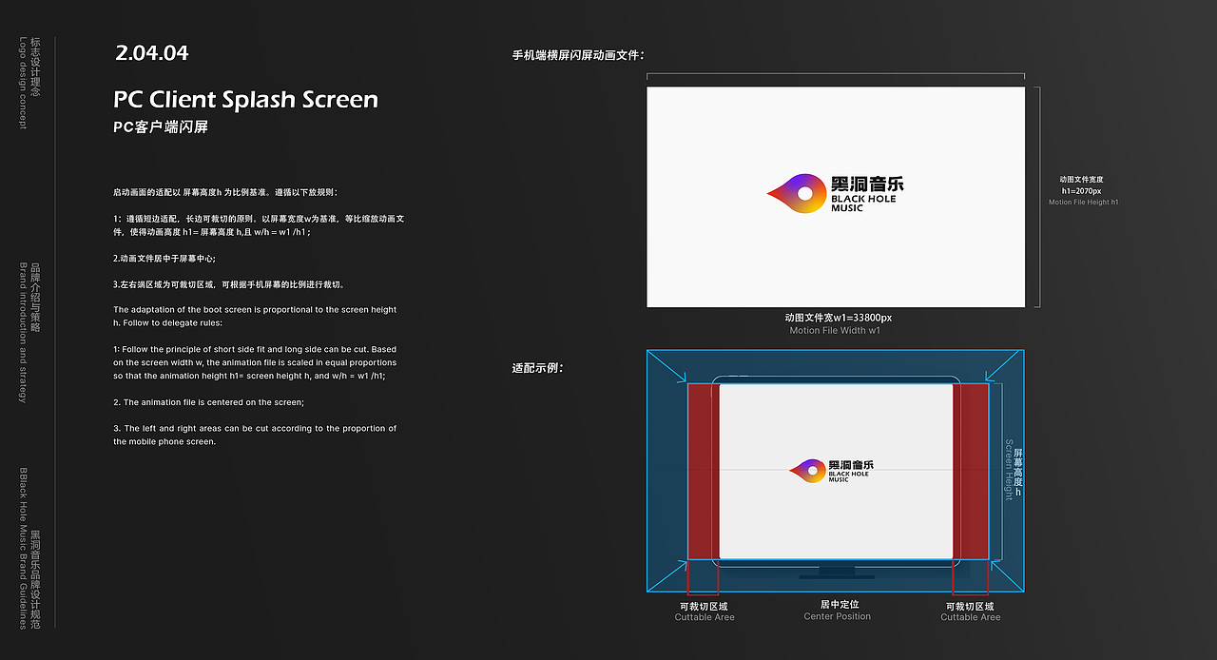The image size is (1217, 660).
Task: Click the Motion File Width w1 caption
Action: point(835,330)
